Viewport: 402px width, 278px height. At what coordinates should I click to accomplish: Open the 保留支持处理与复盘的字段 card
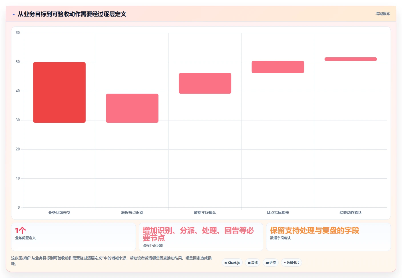[328, 237]
